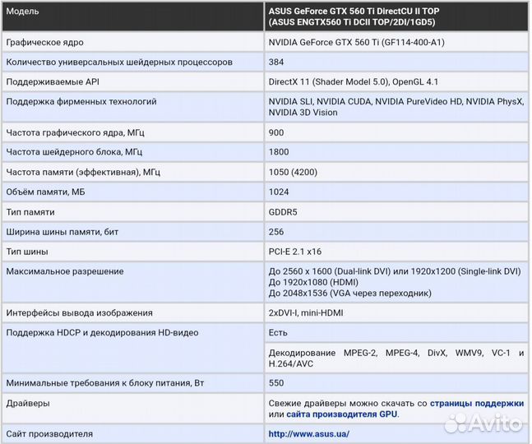Select the До 1920x1080 (HDMI) line

pos(313,282)
